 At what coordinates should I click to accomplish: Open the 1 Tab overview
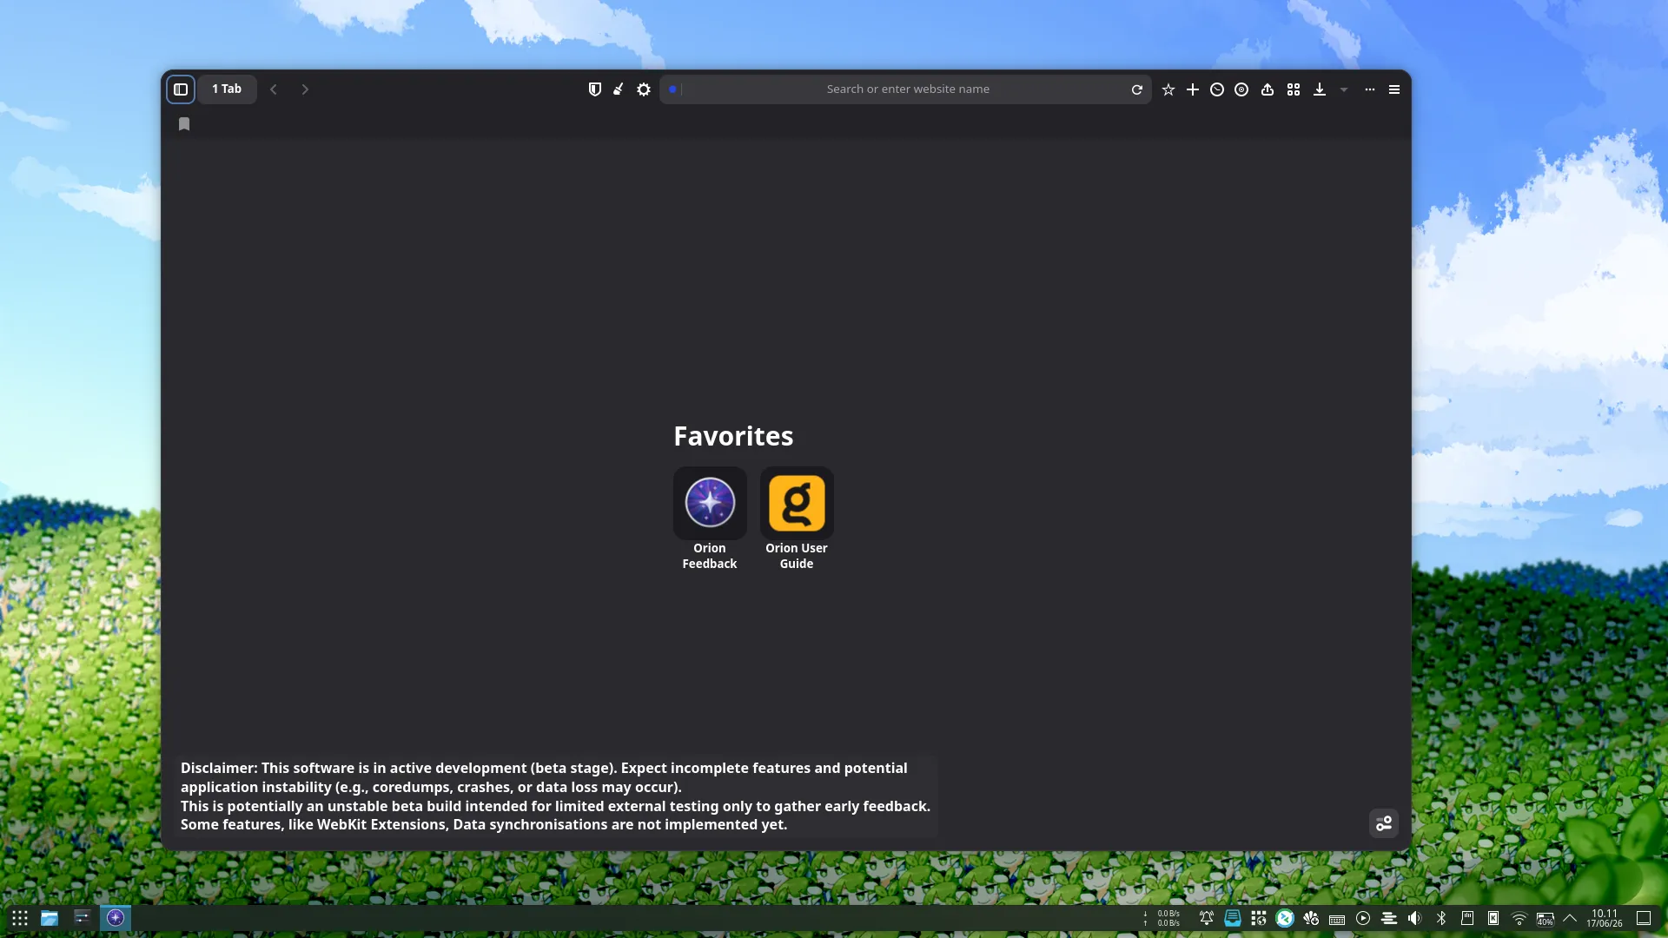tap(227, 89)
